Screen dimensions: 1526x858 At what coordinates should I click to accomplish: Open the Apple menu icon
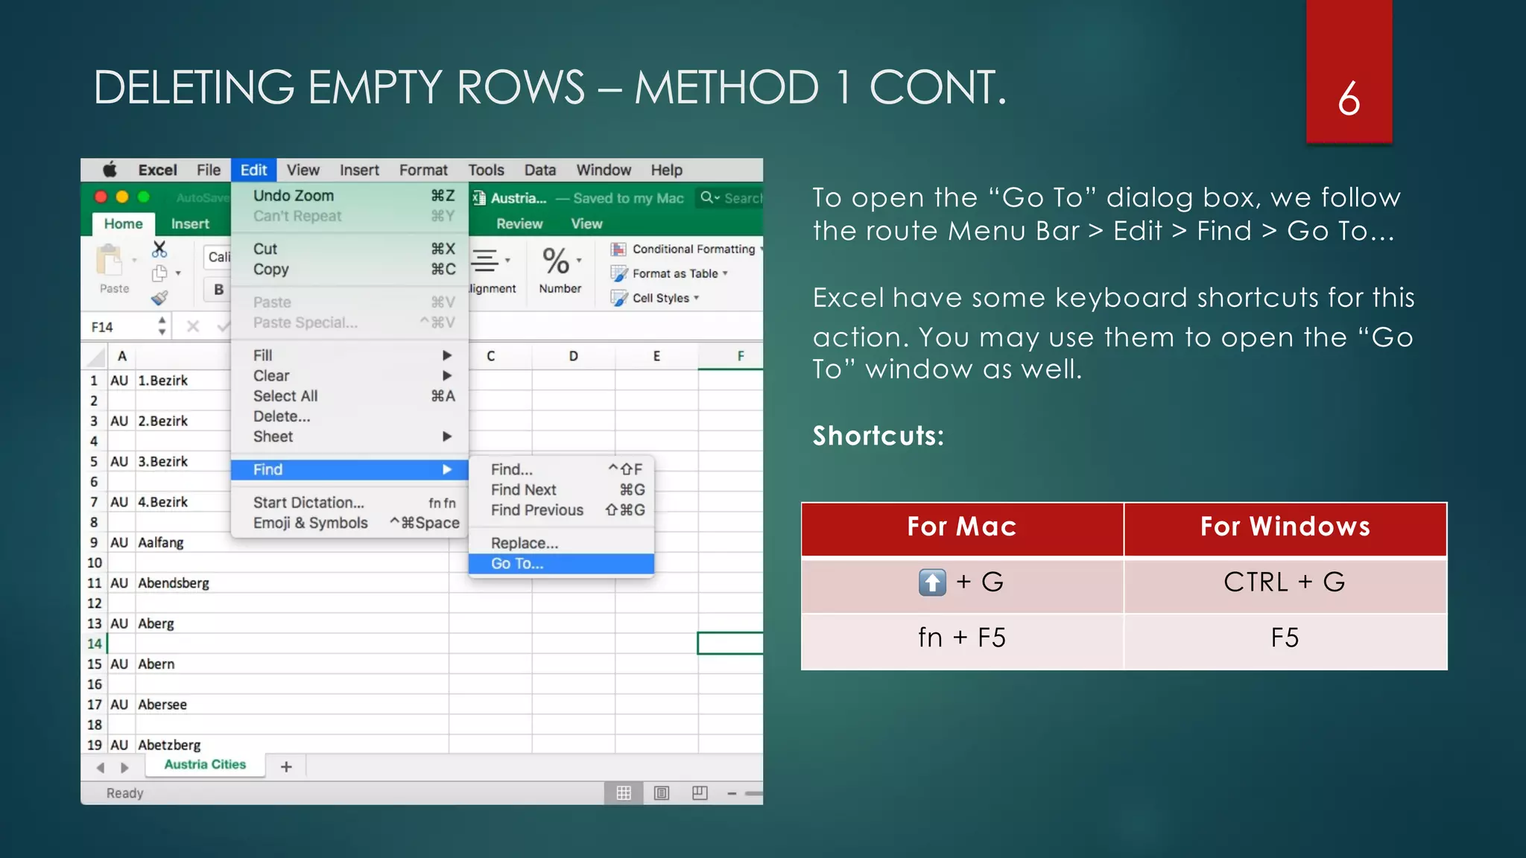point(110,170)
